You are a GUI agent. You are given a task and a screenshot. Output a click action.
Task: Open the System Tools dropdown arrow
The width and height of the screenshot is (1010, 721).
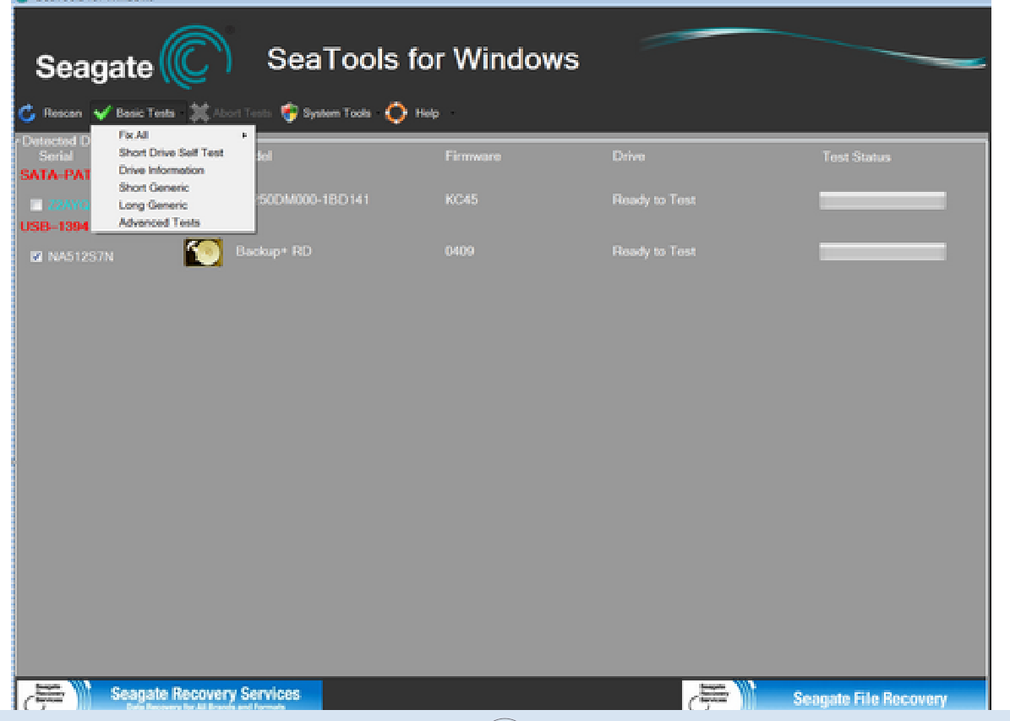(x=377, y=113)
